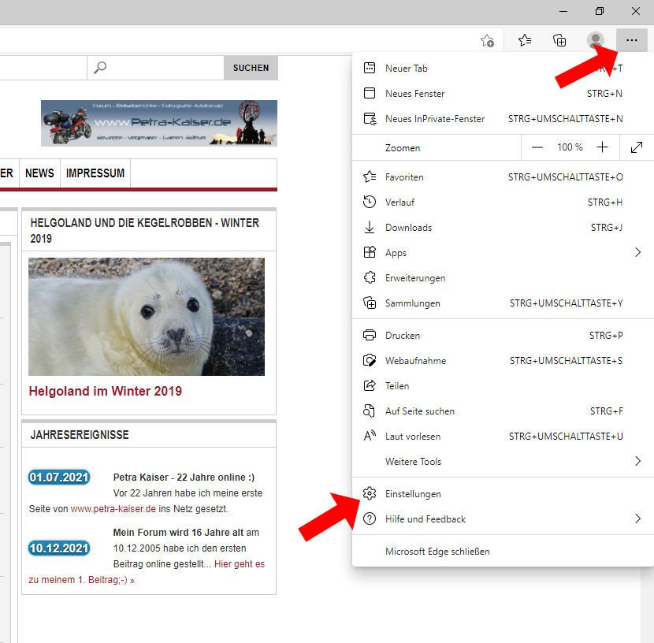Choose Drucken in the menu
The width and height of the screenshot is (654, 643).
[x=403, y=336]
